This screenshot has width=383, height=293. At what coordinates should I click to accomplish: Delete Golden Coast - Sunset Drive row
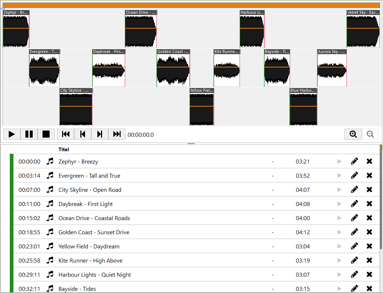coord(369,232)
